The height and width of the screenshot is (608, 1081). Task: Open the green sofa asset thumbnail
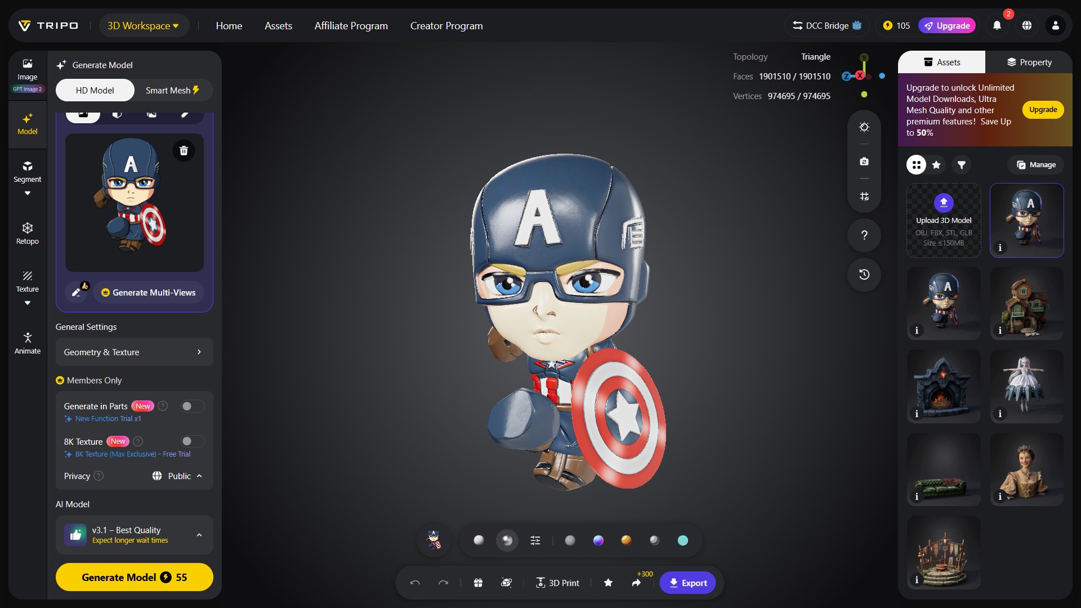click(x=944, y=469)
